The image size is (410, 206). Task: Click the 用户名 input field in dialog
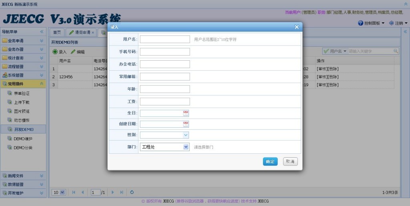click(165, 40)
